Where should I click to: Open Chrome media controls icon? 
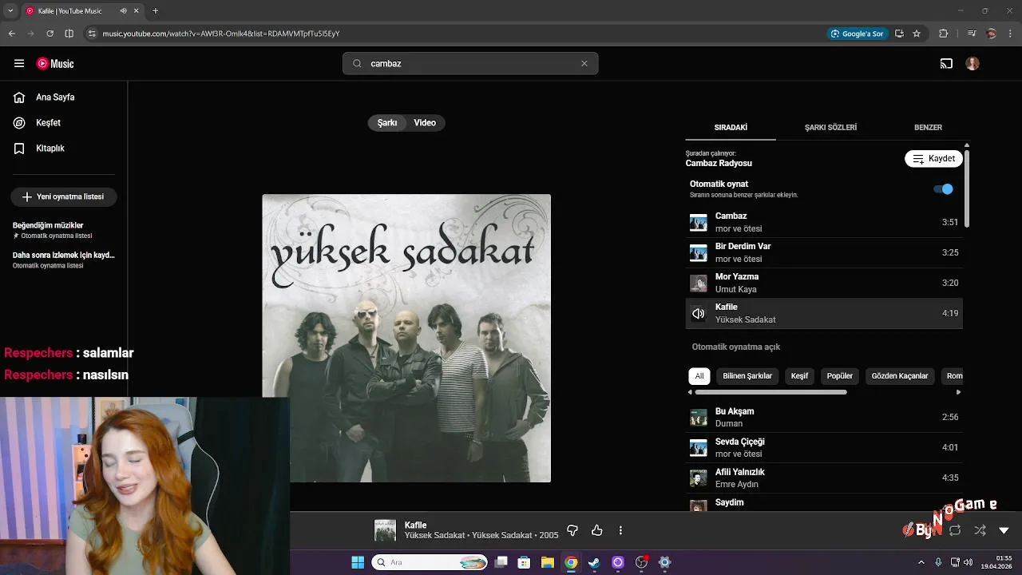click(972, 34)
